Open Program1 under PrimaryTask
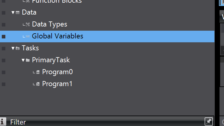 pyautogui.click(x=57, y=84)
